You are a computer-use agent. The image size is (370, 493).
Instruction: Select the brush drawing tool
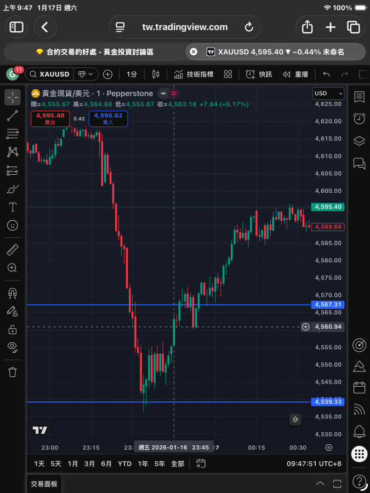pyautogui.click(x=13, y=189)
